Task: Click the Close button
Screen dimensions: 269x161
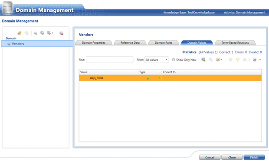Action: pos(232,157)
